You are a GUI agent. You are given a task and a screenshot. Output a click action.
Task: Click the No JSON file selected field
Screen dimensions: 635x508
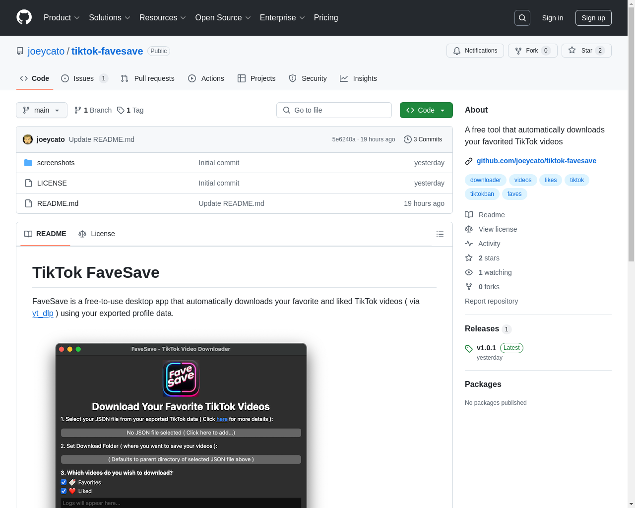(x=181, y=433)
